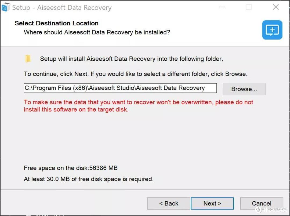Close the Setup window with X
290x216 pixels.
275,7
